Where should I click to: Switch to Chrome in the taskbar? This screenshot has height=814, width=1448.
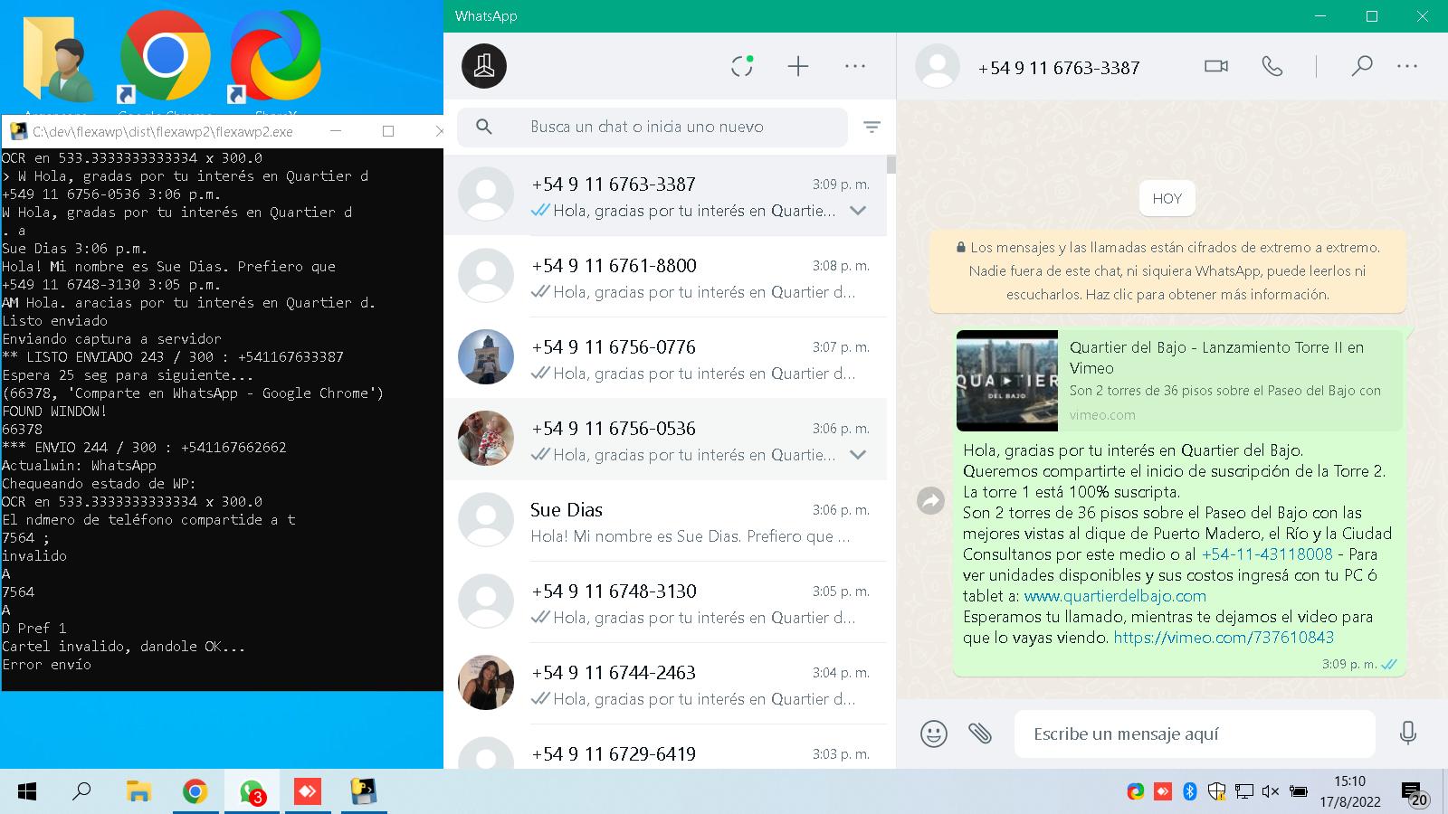click(195, 792)
